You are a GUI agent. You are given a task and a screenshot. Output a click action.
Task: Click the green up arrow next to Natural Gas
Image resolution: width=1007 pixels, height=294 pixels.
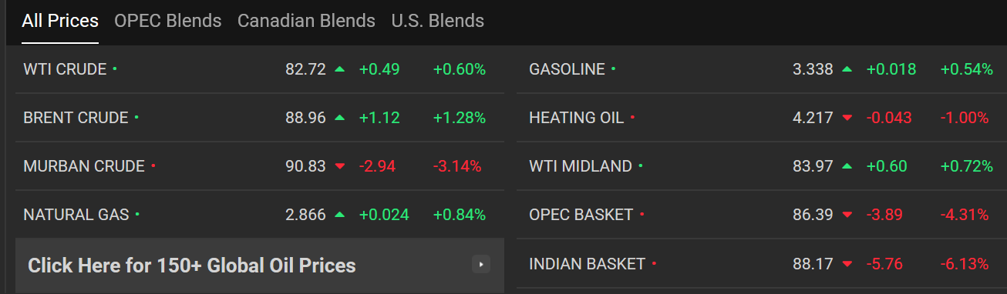coord(340,215)
